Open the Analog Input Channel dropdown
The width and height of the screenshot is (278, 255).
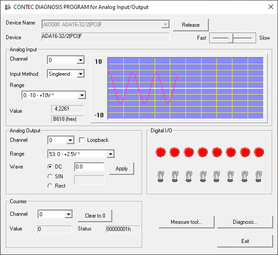point(80,60)
